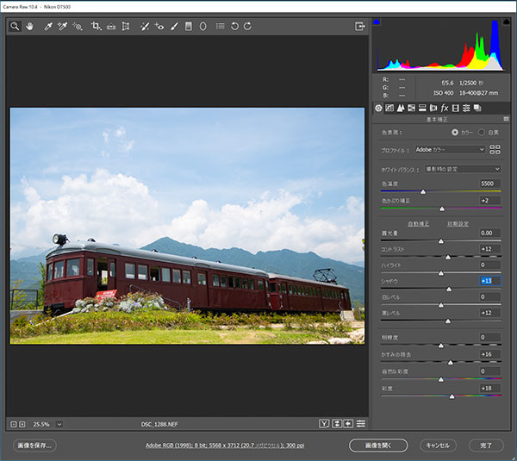
Task: Click the かすみの除去 slider handle
Action: click(x=451, y=363)
